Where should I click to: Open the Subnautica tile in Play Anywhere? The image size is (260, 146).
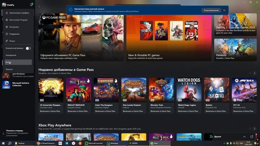(189, 137)
